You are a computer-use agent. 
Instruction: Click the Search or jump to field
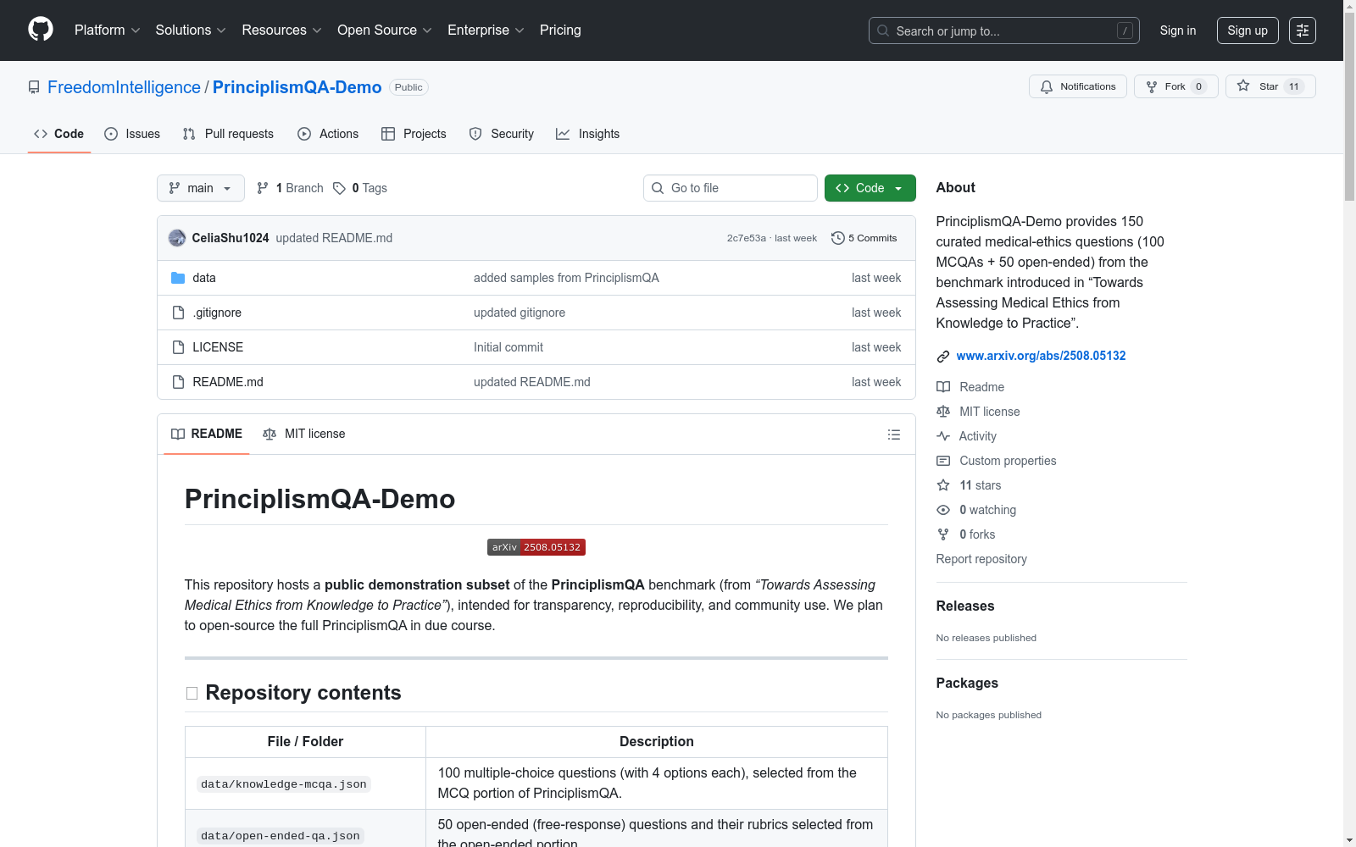1004,30
